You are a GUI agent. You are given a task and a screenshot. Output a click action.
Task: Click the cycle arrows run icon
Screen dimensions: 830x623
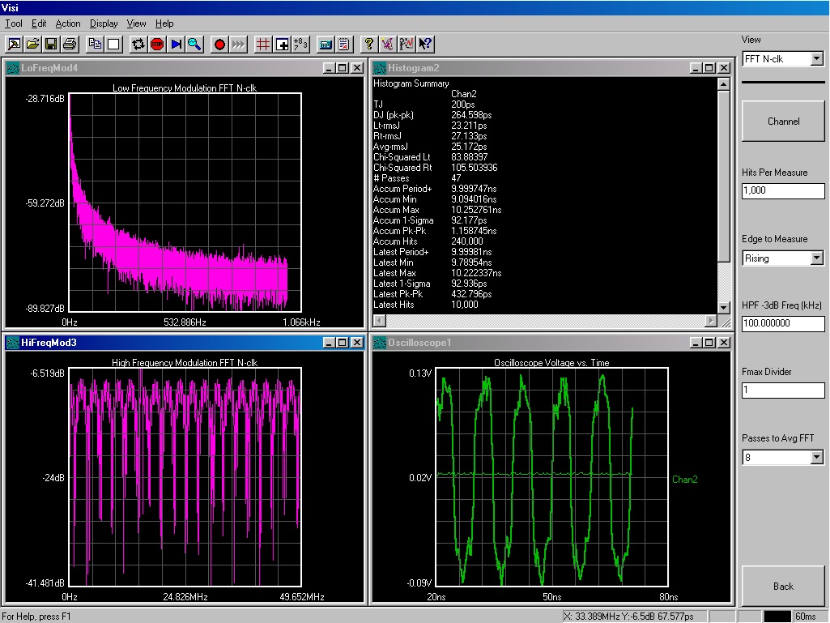tap(138, 44)
